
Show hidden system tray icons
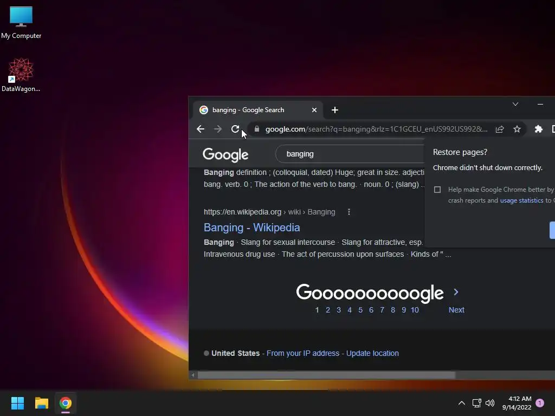tap(462, 403)
